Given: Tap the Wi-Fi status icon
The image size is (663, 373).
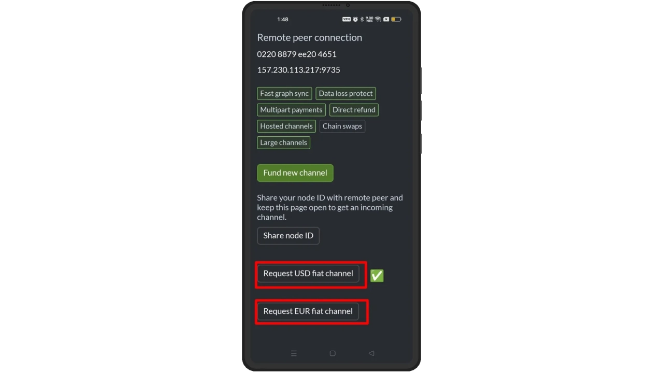Looking at the screenshot, I should [378, 19].
